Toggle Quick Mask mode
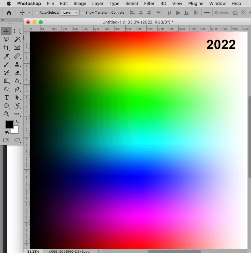Viewport: 251px width, 253px height. pyautogui.click(x=6, y=140)
